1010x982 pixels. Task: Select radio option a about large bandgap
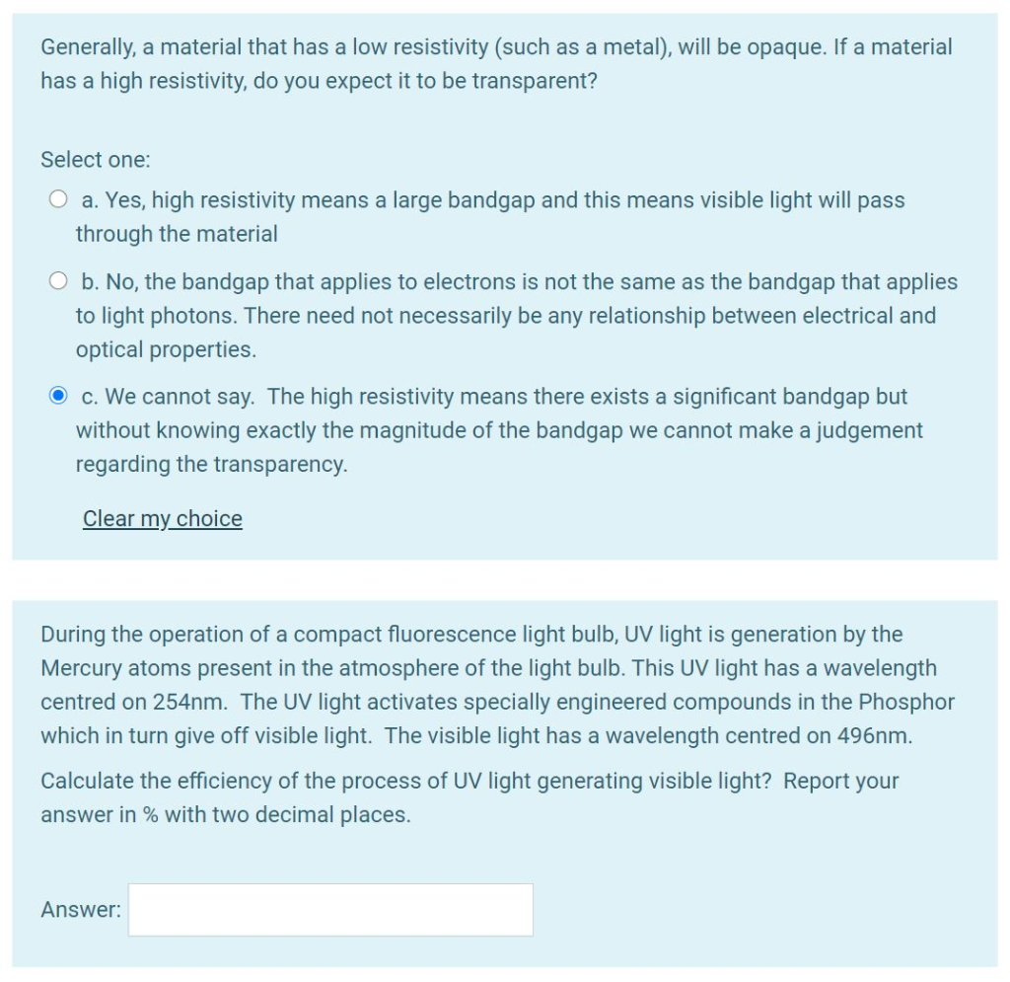[x=57, y=200]
